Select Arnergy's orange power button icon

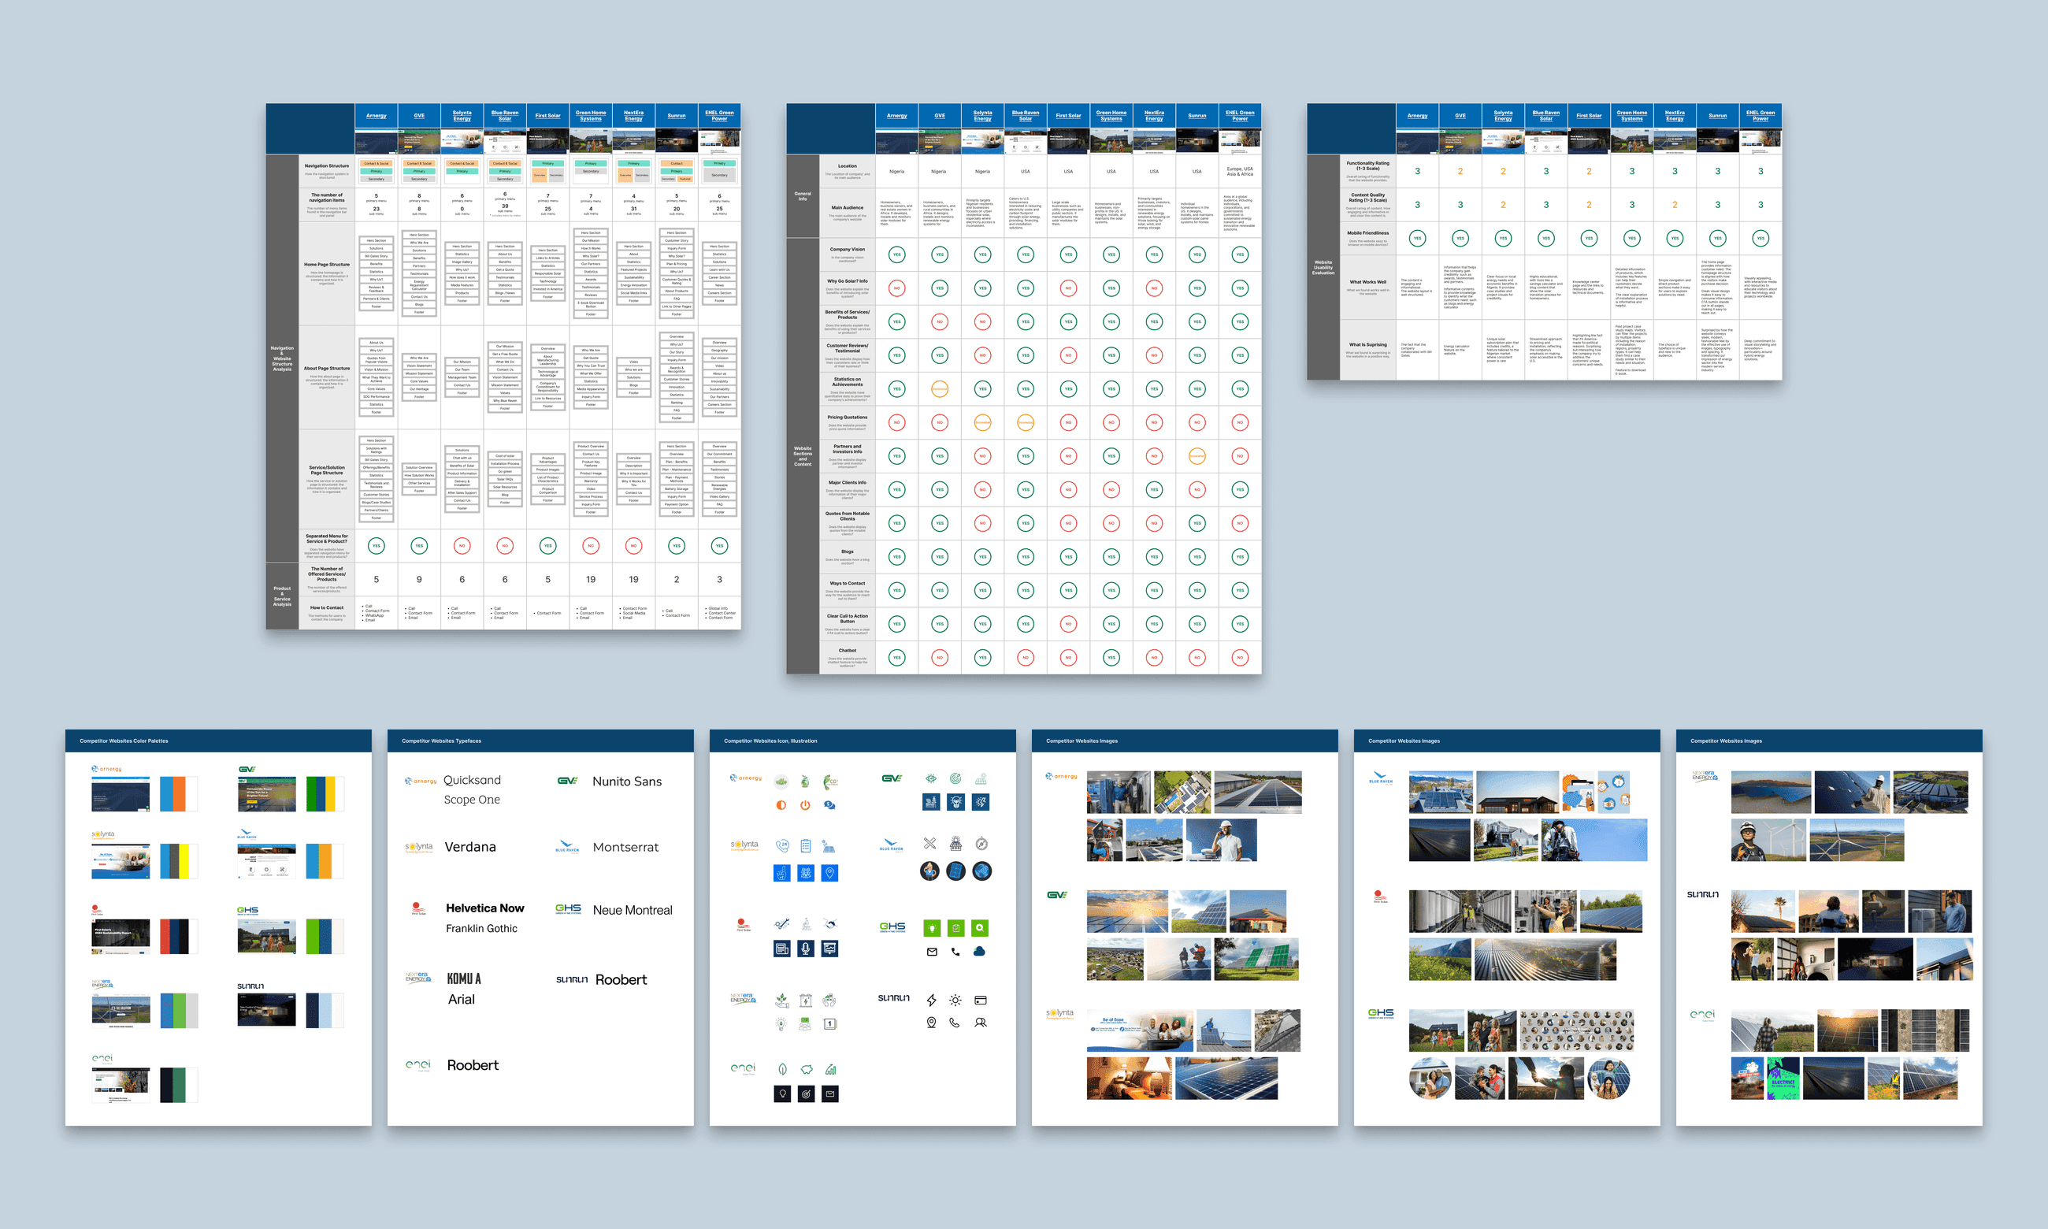[x=805, y=805]
